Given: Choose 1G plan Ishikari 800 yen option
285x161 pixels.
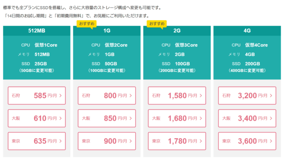Looking at the screenshot, I should (x=107, y=96).
